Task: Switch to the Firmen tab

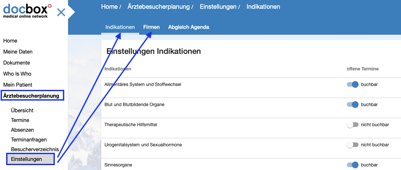Action: click(152, 27)
